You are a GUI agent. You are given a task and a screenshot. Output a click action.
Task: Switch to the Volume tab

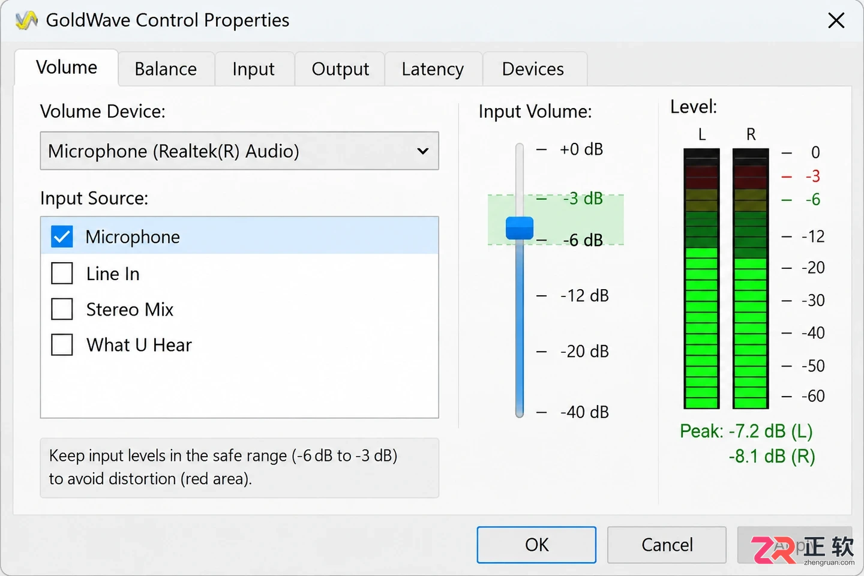(67, 67)
